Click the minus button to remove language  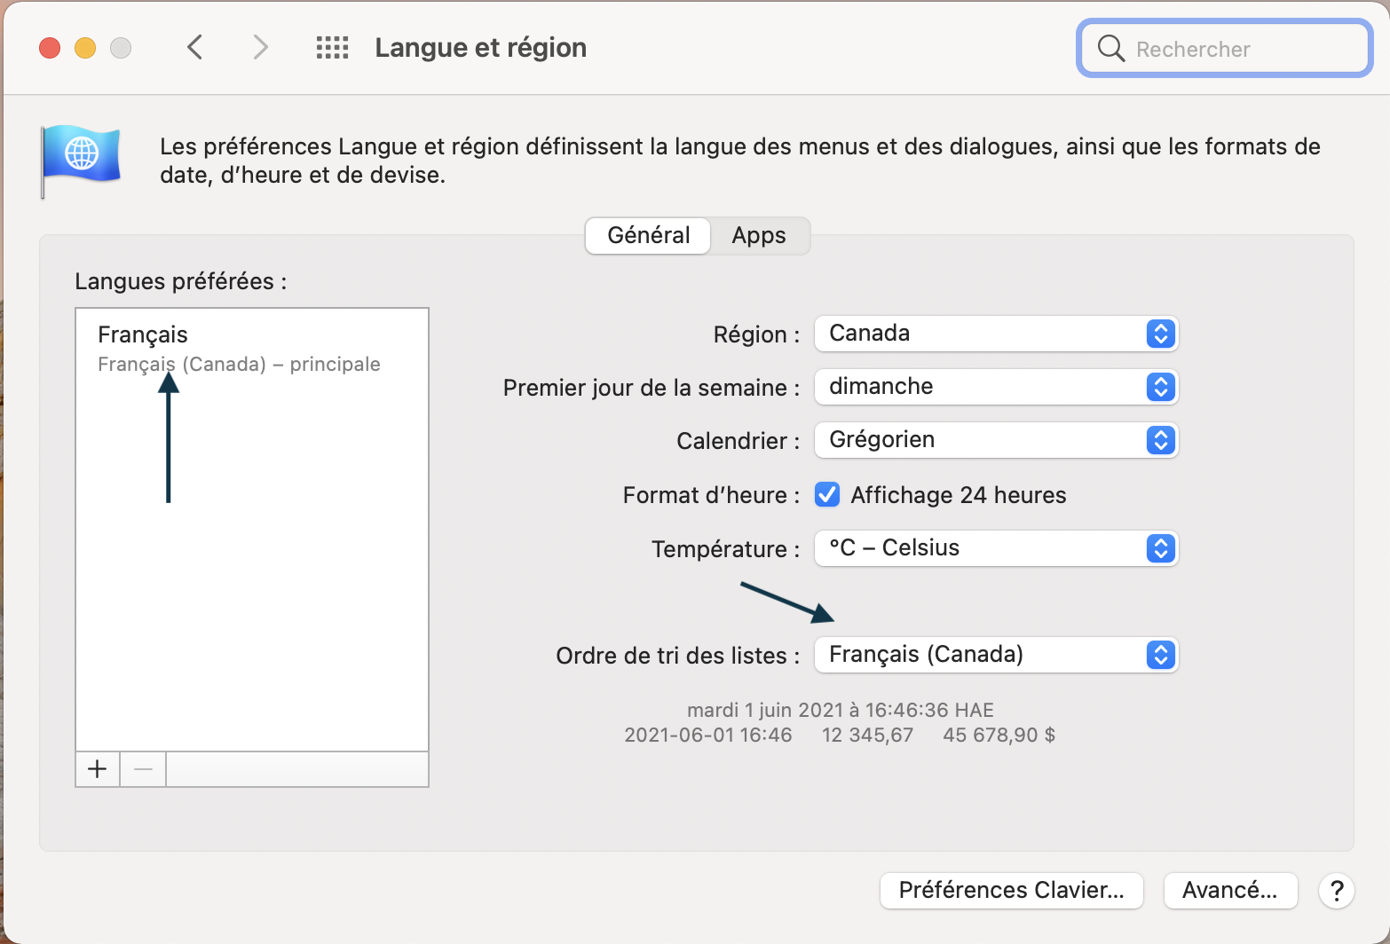(143, 769)
